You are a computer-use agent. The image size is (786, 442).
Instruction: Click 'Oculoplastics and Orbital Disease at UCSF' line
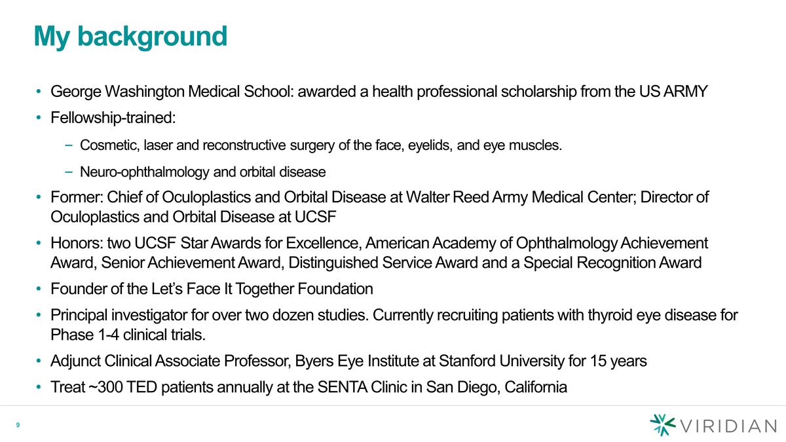tap(193, 217)
